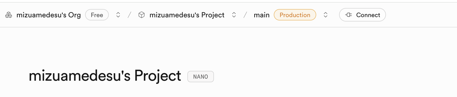Image resolution: width=457 pixels, height=97 pixels.
Task: Click blank page area below NANO badge
Action: coord(201,90)
